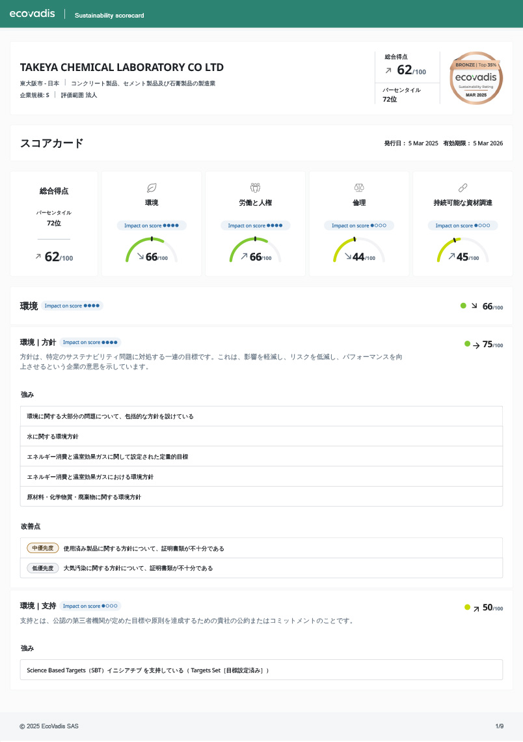Click Impact on score badge in 倫理 card
Image resolution: width=523 pixels, height=742 pixels.
click(359, 225)
